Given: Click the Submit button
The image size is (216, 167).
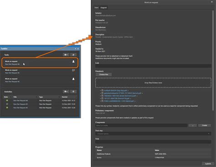Looking at the screenshot, I should (208, 164).
